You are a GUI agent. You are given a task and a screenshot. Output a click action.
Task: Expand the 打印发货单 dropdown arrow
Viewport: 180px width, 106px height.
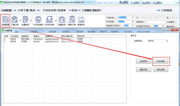click(56, 21)
